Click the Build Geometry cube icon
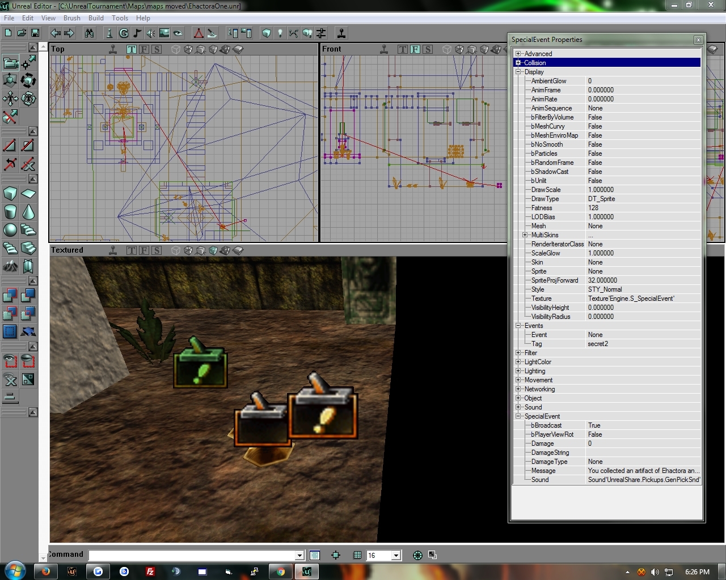The height and width of the screenshot is (580, 726). click(x=267, y=33)
